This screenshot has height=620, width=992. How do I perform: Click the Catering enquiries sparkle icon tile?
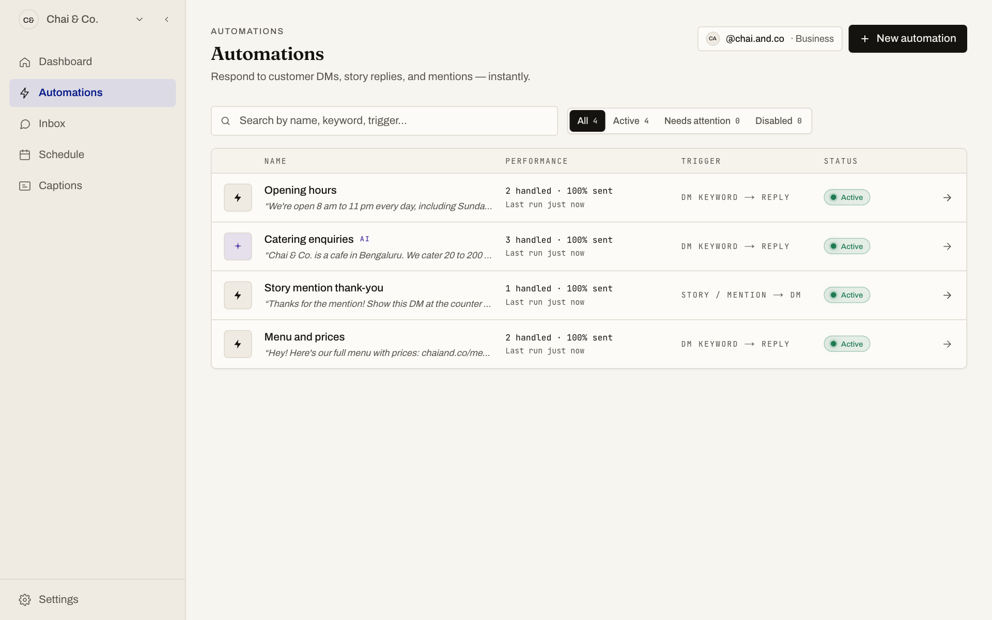(238, 246)
